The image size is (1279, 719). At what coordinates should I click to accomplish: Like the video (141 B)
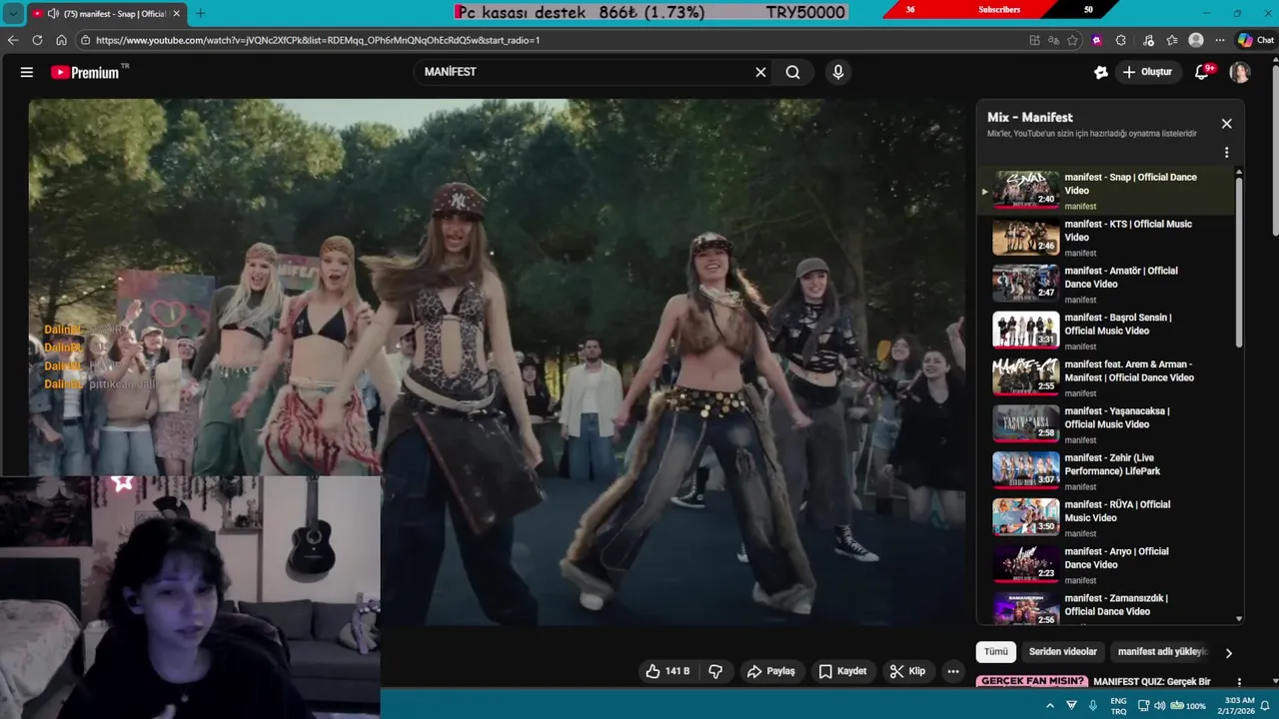tap(668, 671)
